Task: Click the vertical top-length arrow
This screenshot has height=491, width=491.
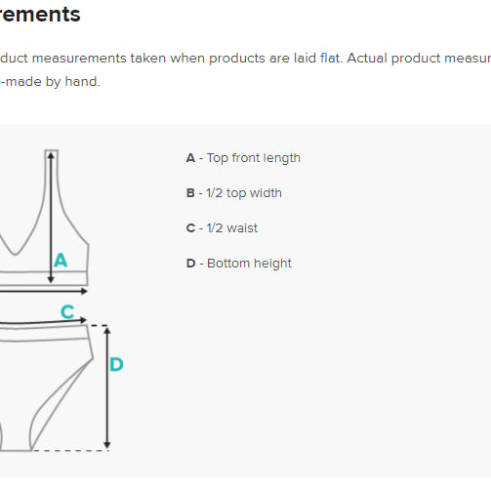Action: pyautogui.click(x=51, y=218)
